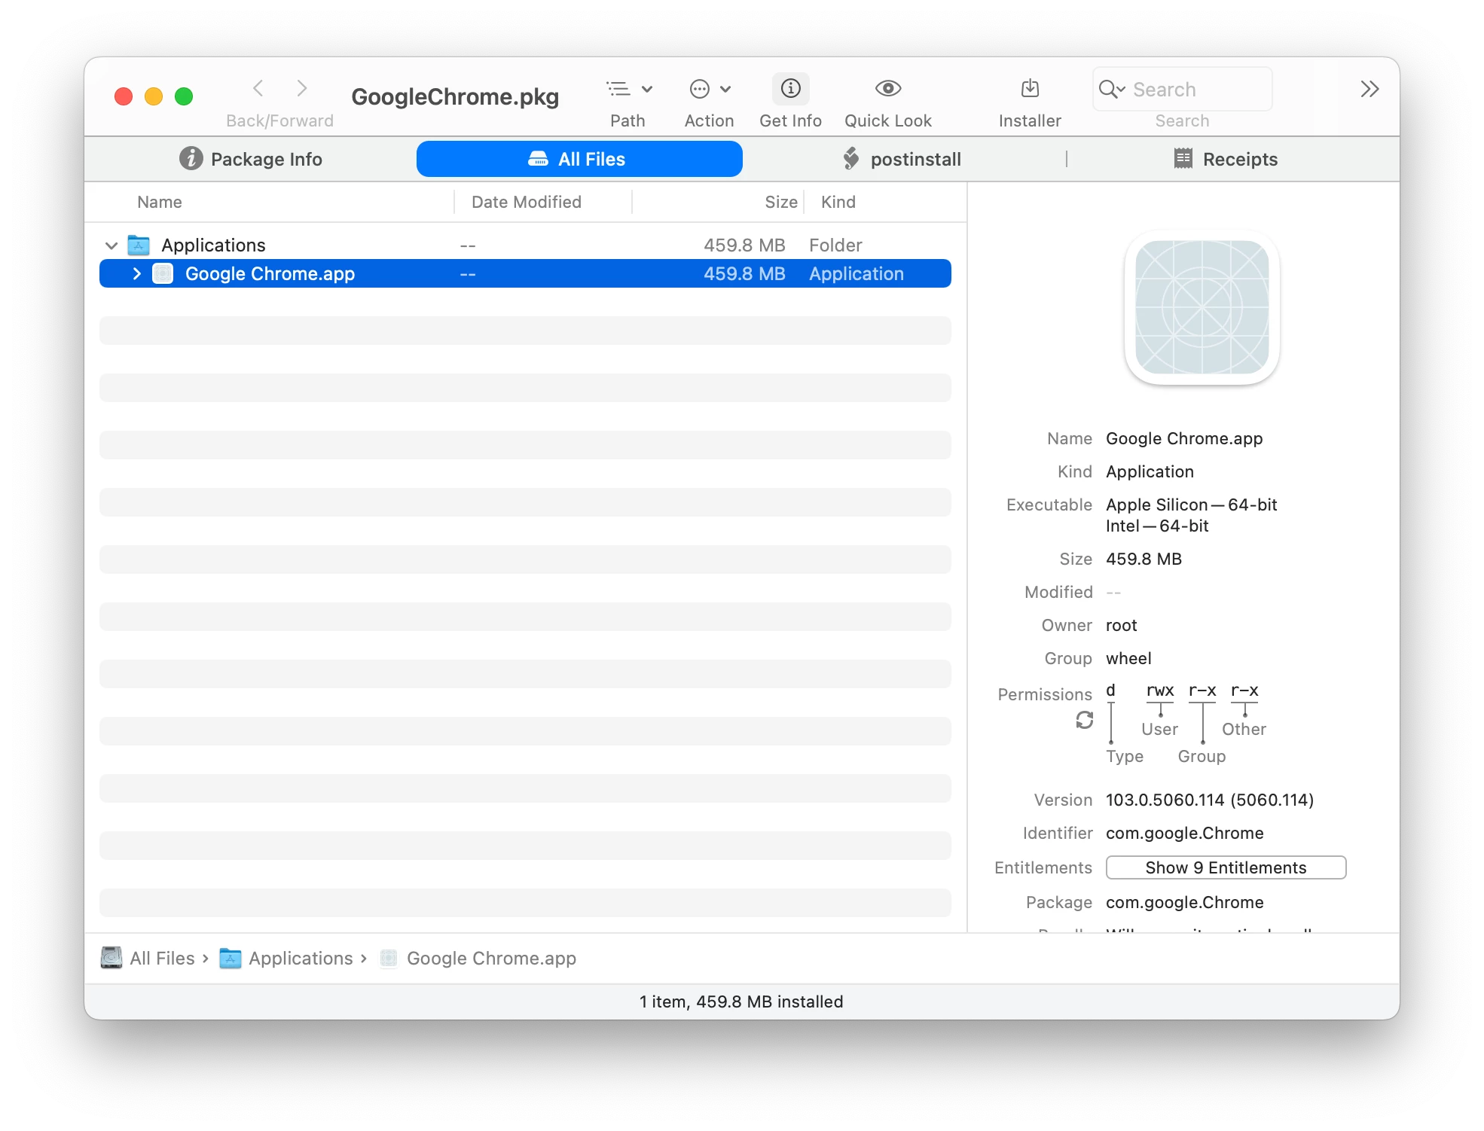
Task: Click the Package com.google.Chrome value
Action: (x=1185, y=902)
